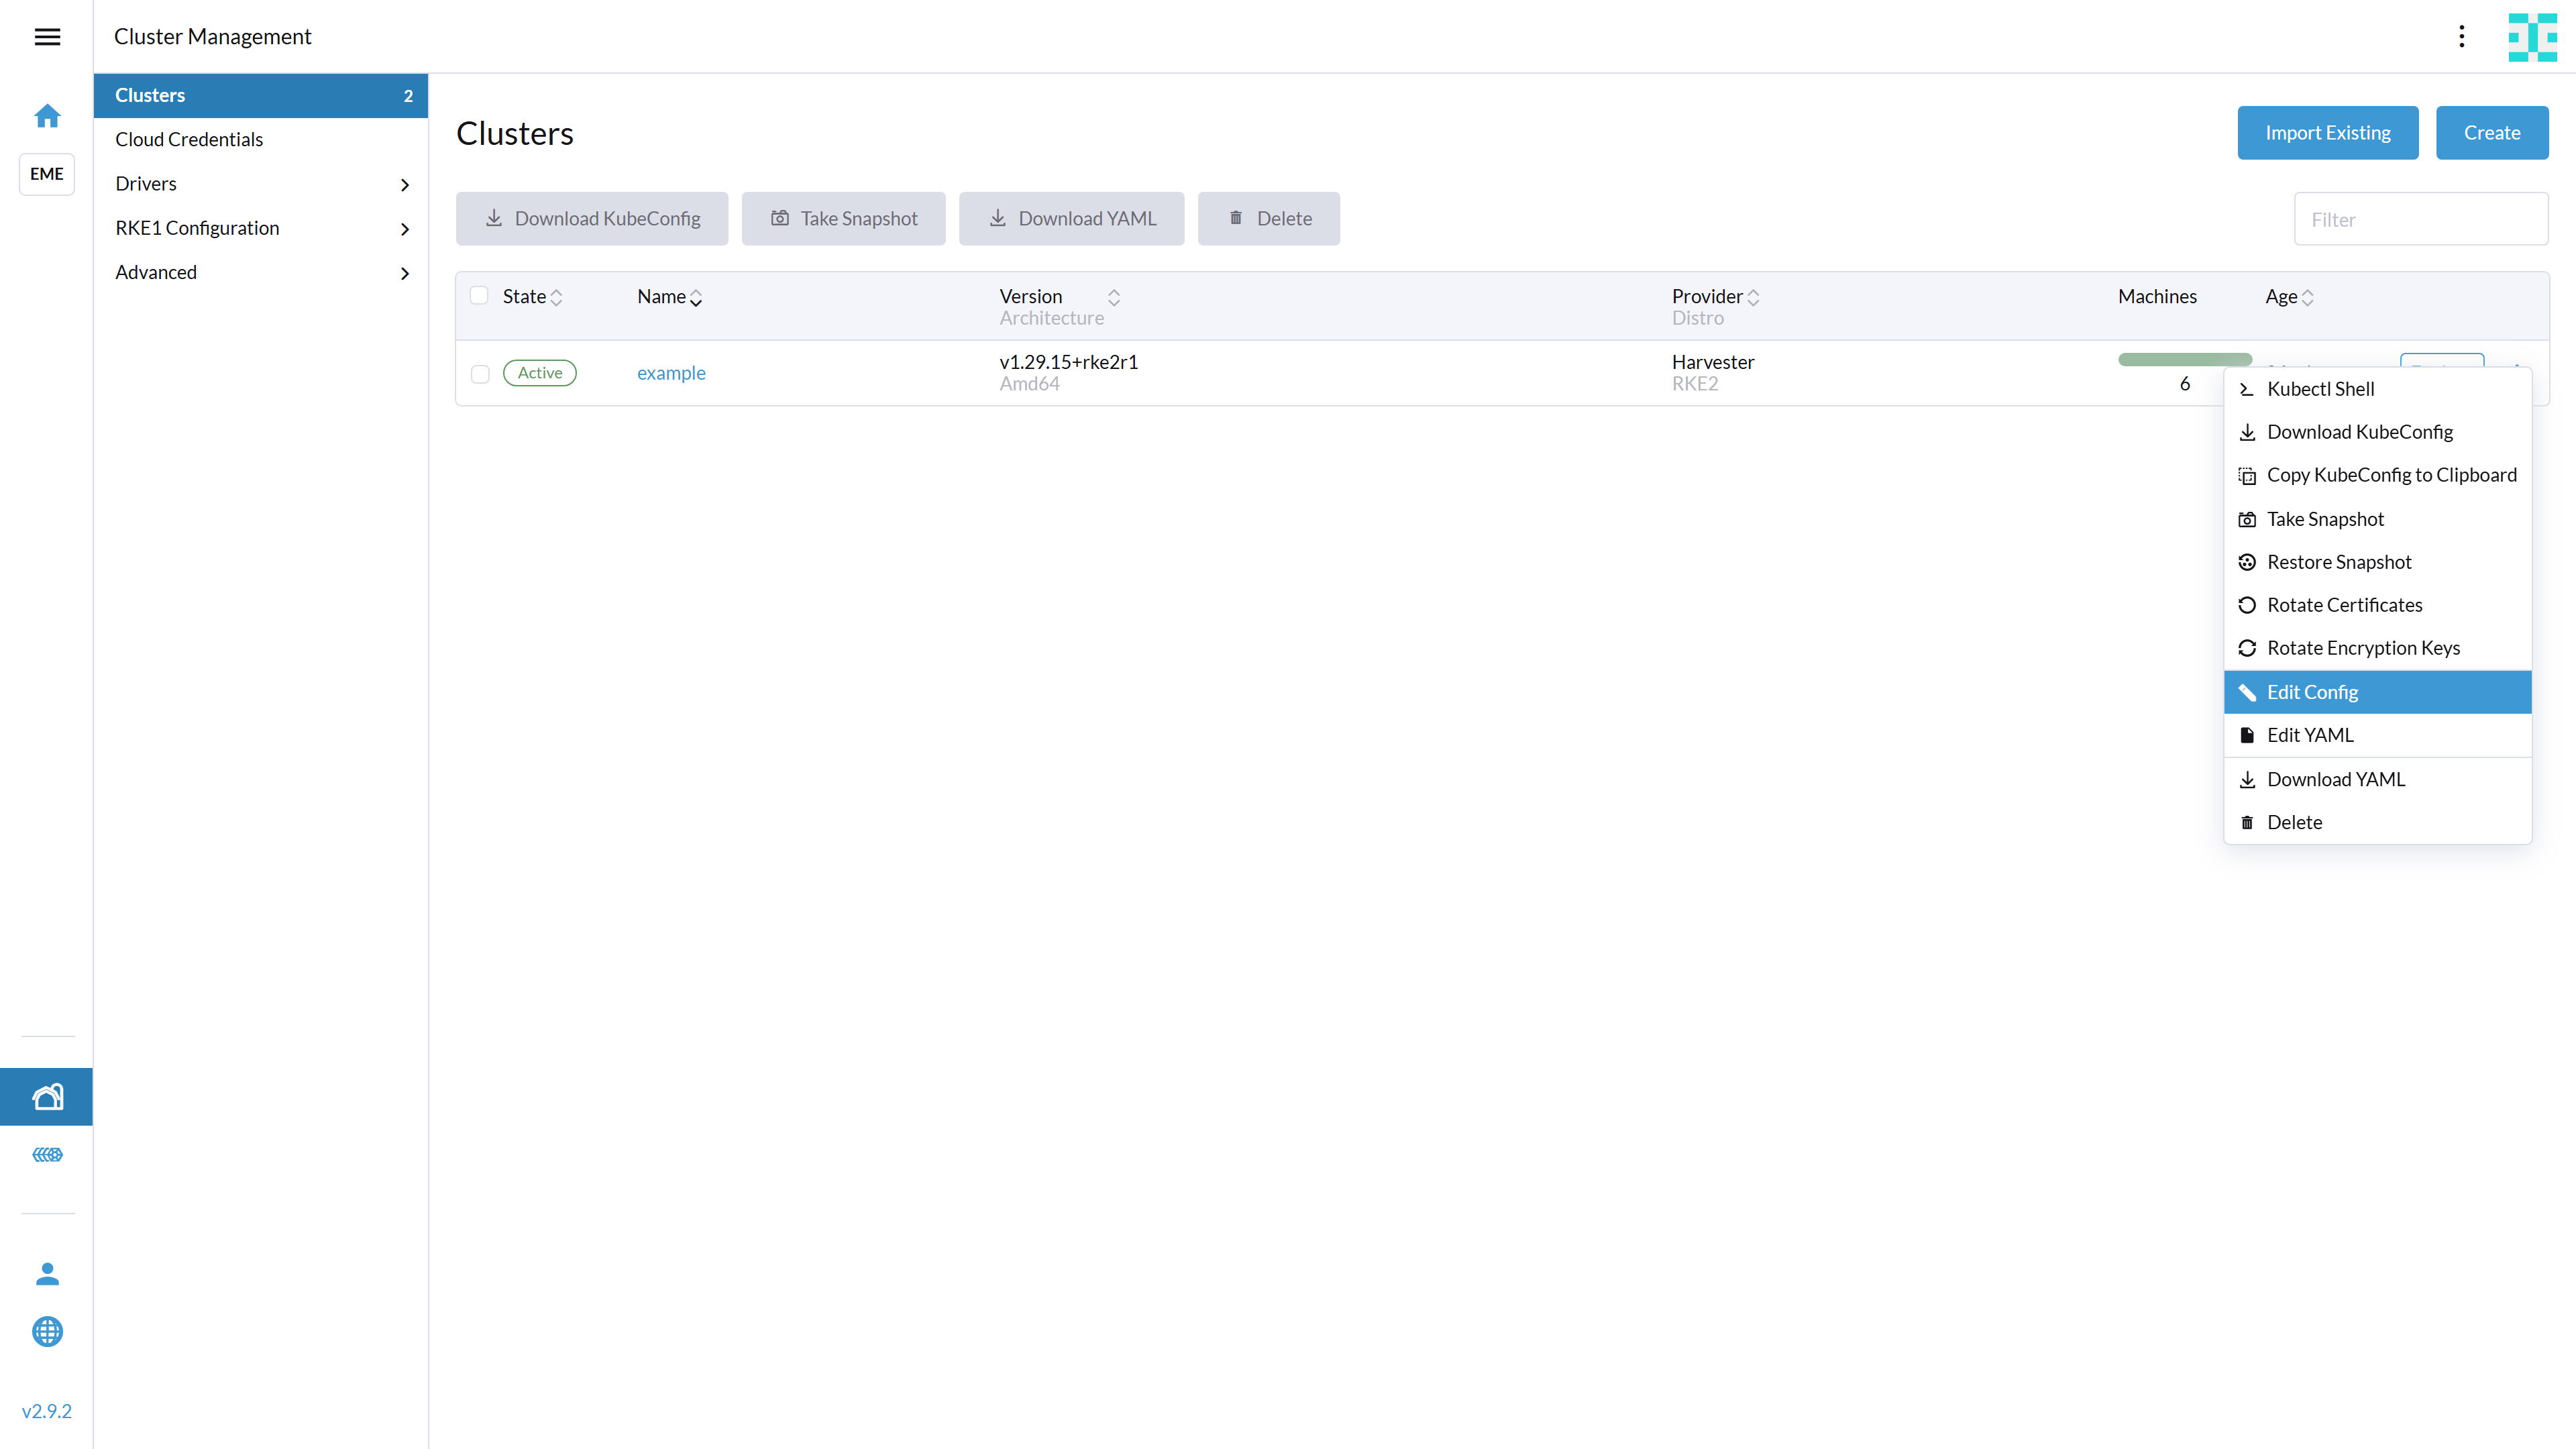Click the green machines health bar
Screen dimensions: 2576x1449
click(2184, 360)
